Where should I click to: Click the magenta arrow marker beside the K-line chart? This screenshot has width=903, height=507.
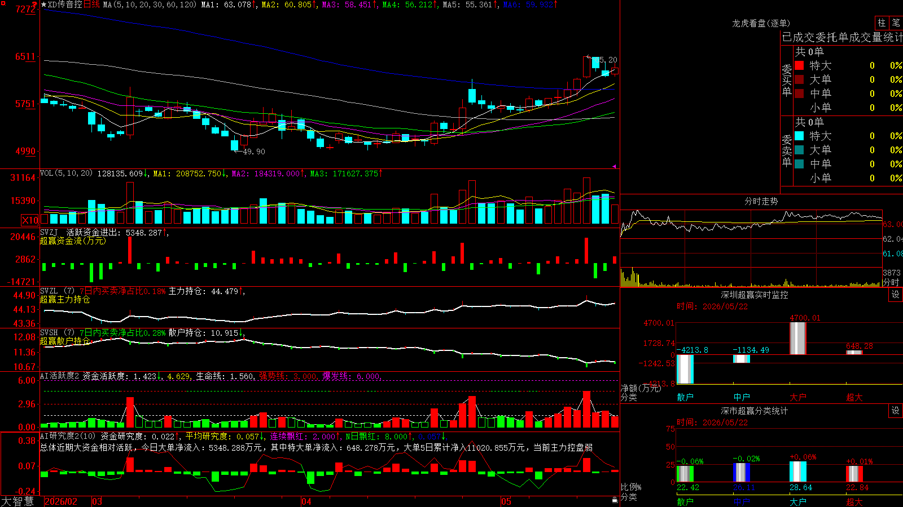pyautogui.click(x=615, y=166)
